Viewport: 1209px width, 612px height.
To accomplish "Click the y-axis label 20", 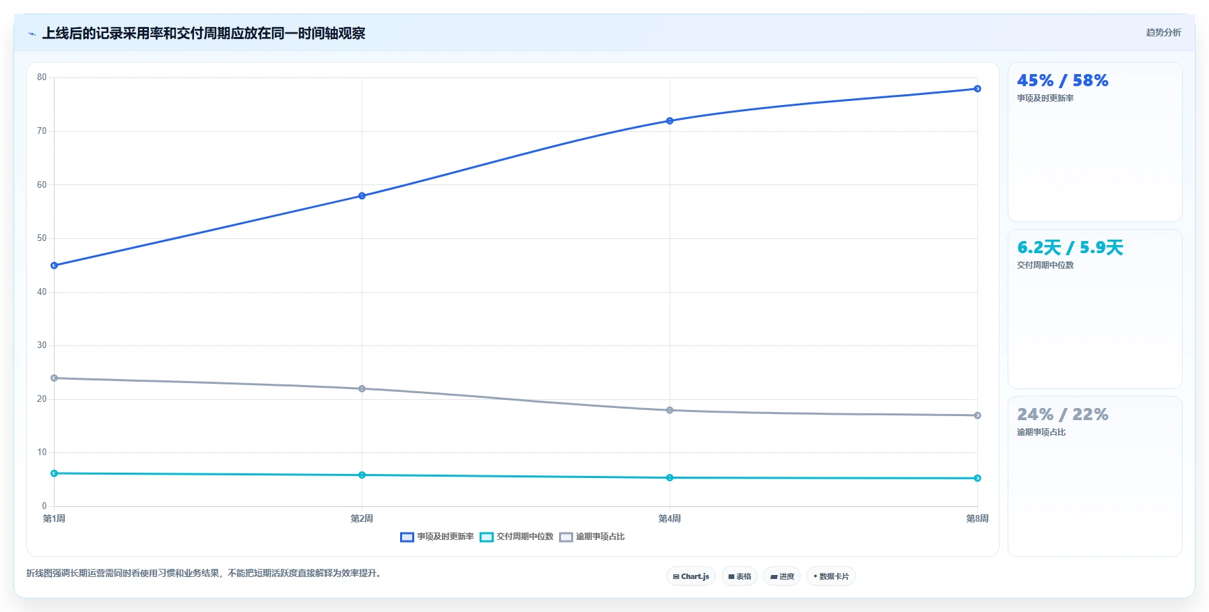I will (x=42, y=399).
